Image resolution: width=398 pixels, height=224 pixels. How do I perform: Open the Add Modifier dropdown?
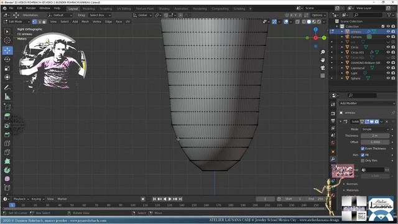point(368,103)
